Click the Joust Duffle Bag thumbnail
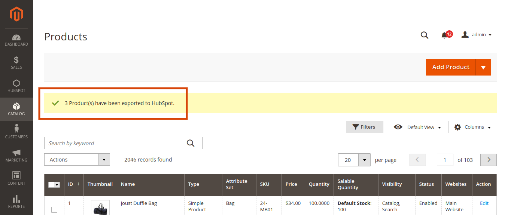Screen dimensions: 508x215 click(x=100, y=208)
